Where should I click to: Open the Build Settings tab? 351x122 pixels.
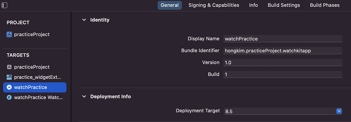[284, 5]
